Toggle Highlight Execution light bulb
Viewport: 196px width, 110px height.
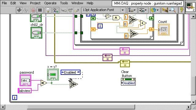click(x=48, y=10)
